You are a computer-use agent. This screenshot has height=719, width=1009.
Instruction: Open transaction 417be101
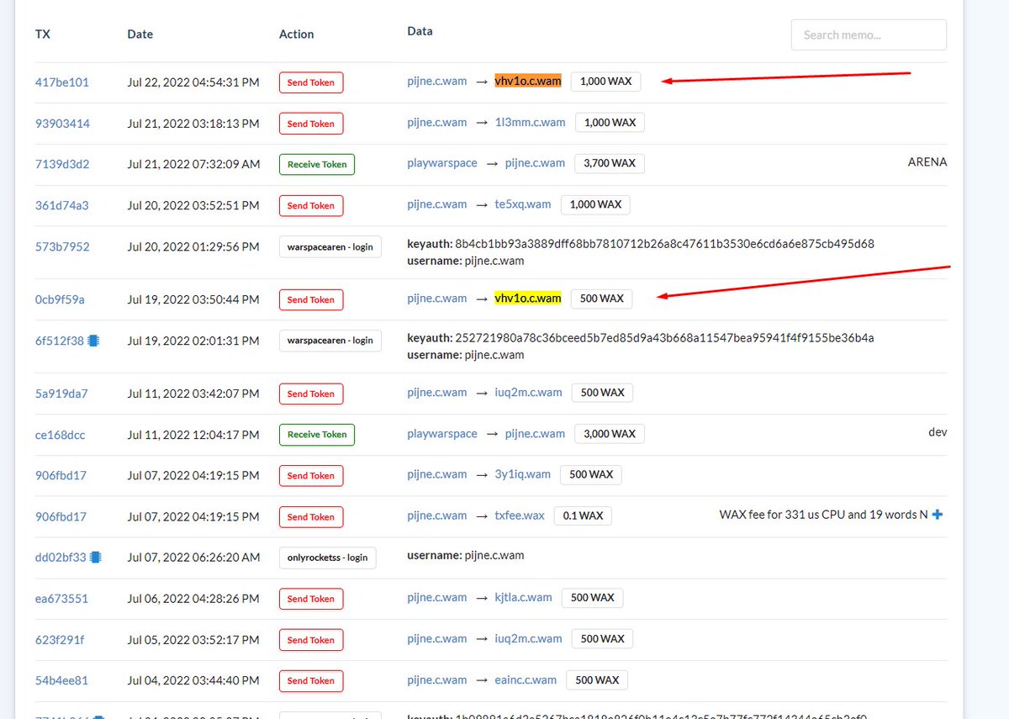point(62,82)
